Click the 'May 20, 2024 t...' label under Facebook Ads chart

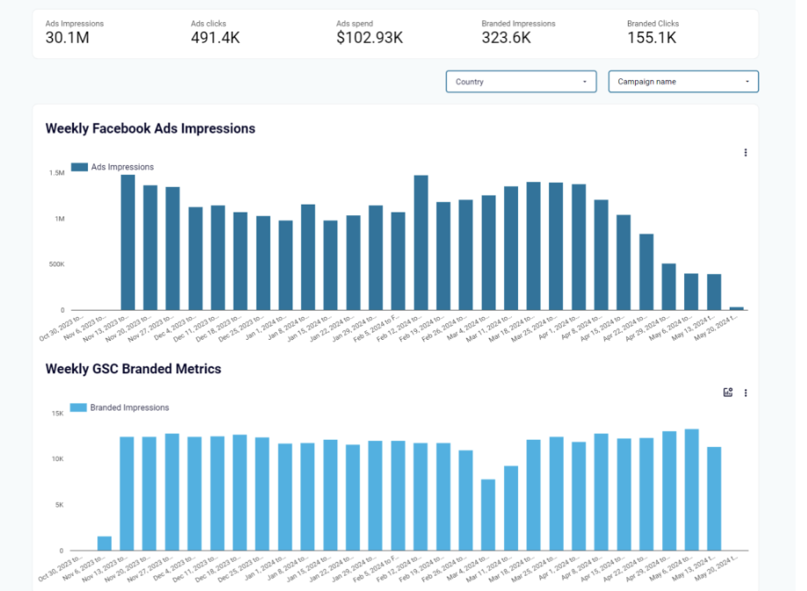tap(716, 328)
